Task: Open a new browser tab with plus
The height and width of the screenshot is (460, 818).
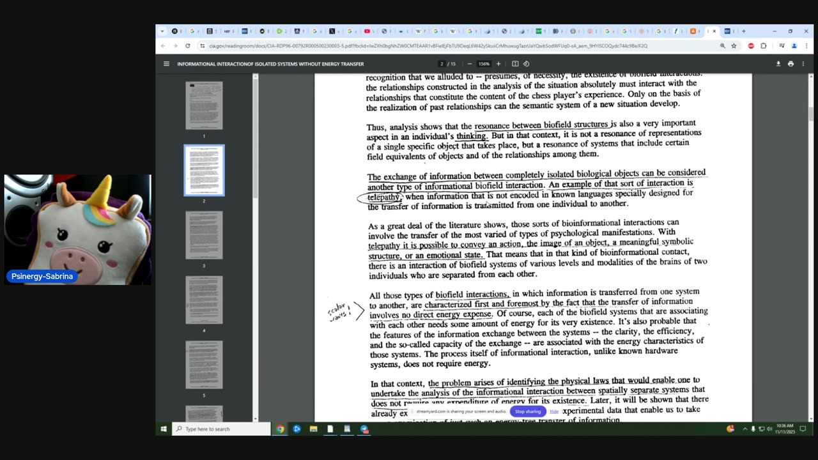Action: click(x=743, y=31)
